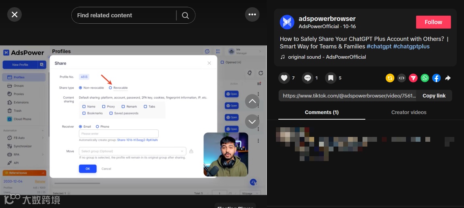The width and height of the screenshot is (464, 208).
Task: Cancel the Share dialog
Action: [106, 169]
